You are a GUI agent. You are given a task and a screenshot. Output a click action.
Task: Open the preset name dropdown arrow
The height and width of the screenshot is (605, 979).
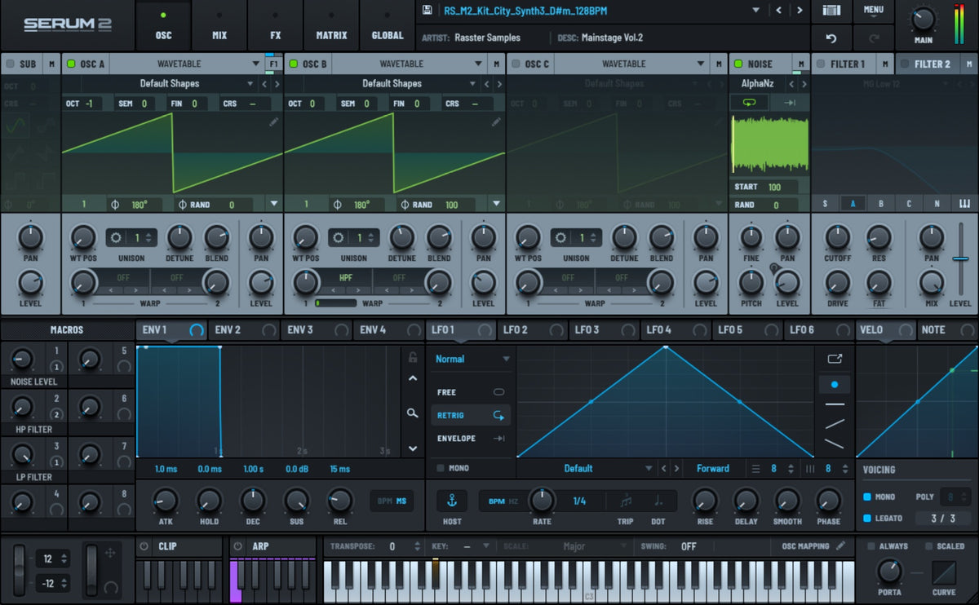coord(755,11)
